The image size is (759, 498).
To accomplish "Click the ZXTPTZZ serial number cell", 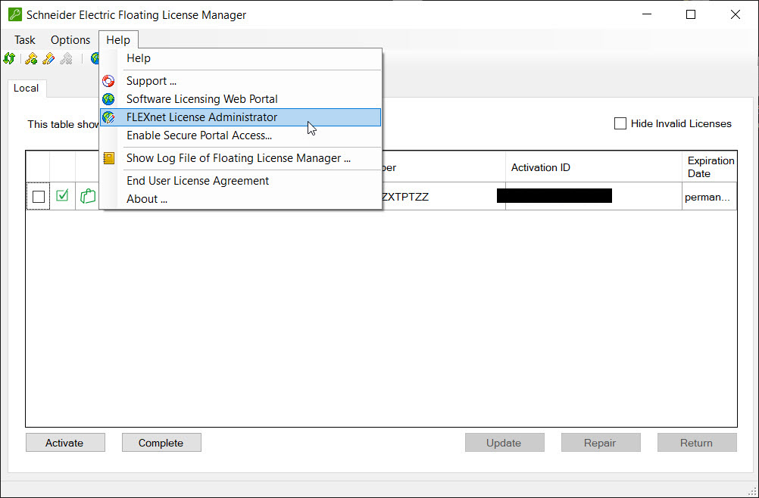I will click(443, 197).
